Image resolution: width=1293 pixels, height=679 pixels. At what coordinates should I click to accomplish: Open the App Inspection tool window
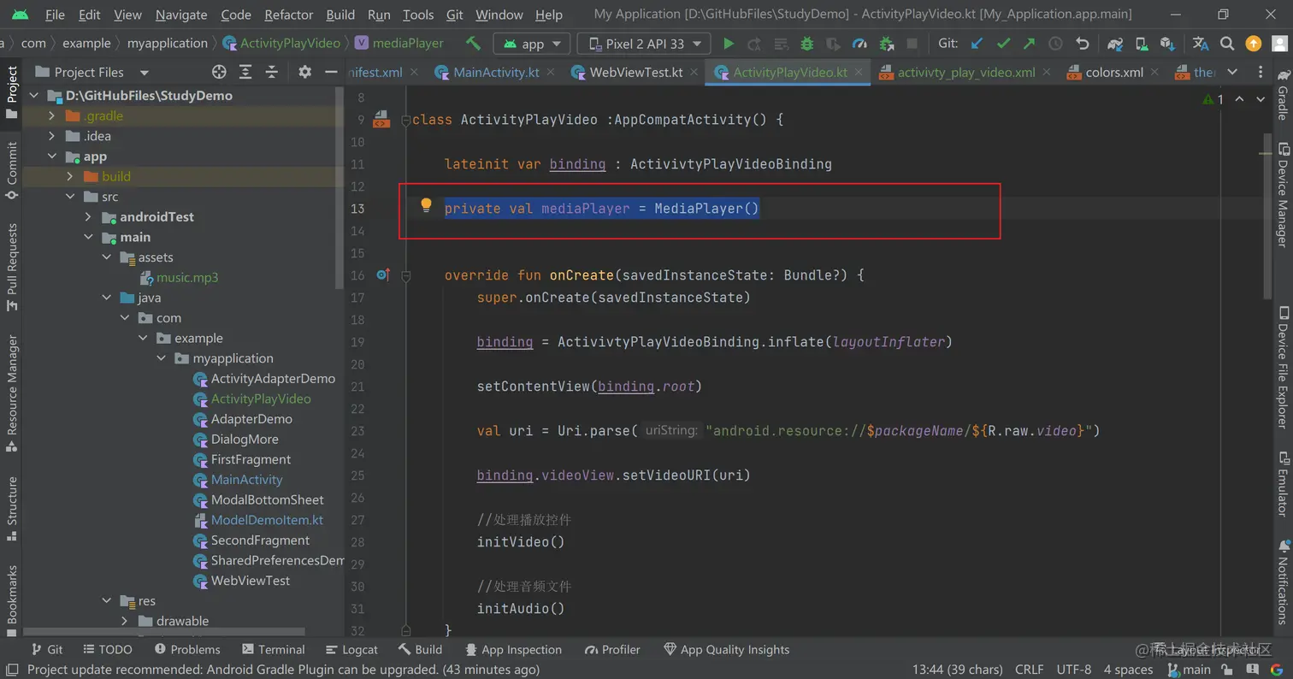[512, 650]
